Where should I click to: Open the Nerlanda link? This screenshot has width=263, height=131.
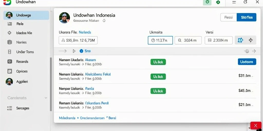pos(85,32)
